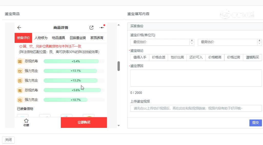This screenshot has width=263, height=145.
Task: Click the 收藏 star icon
Action: [x=26, y=121]
